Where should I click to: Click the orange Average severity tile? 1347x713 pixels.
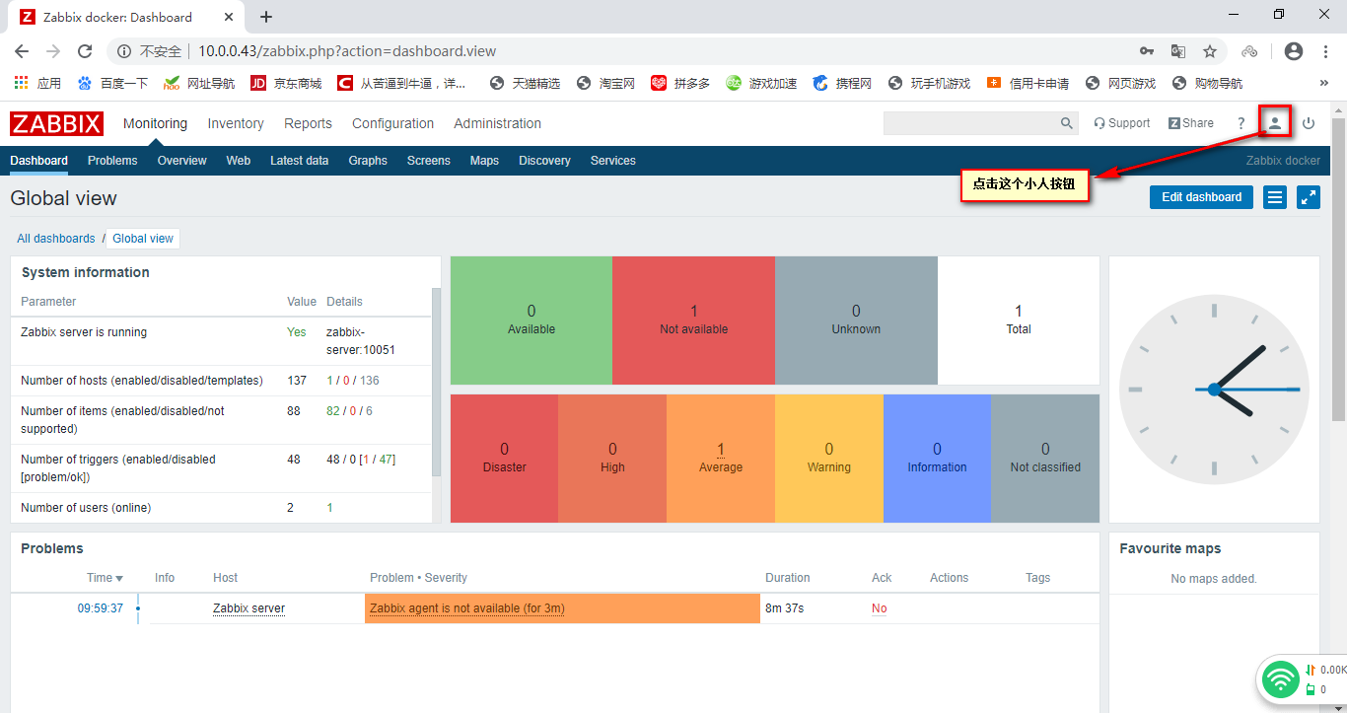721,458
